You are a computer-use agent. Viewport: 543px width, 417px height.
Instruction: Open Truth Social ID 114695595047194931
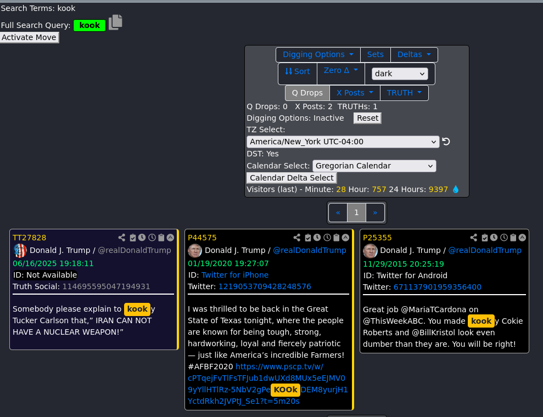tap(106, 286)
